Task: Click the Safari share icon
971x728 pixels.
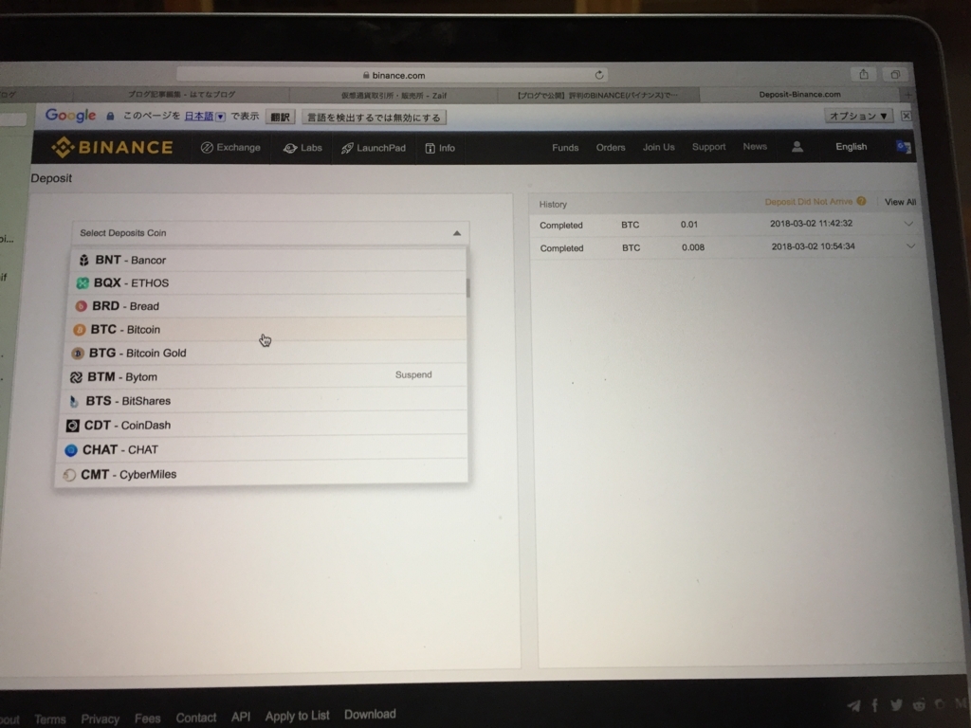Action: click(x=864, y=74)
